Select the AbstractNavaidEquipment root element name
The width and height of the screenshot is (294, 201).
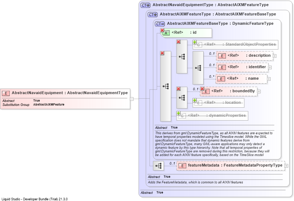pos(37,93)
